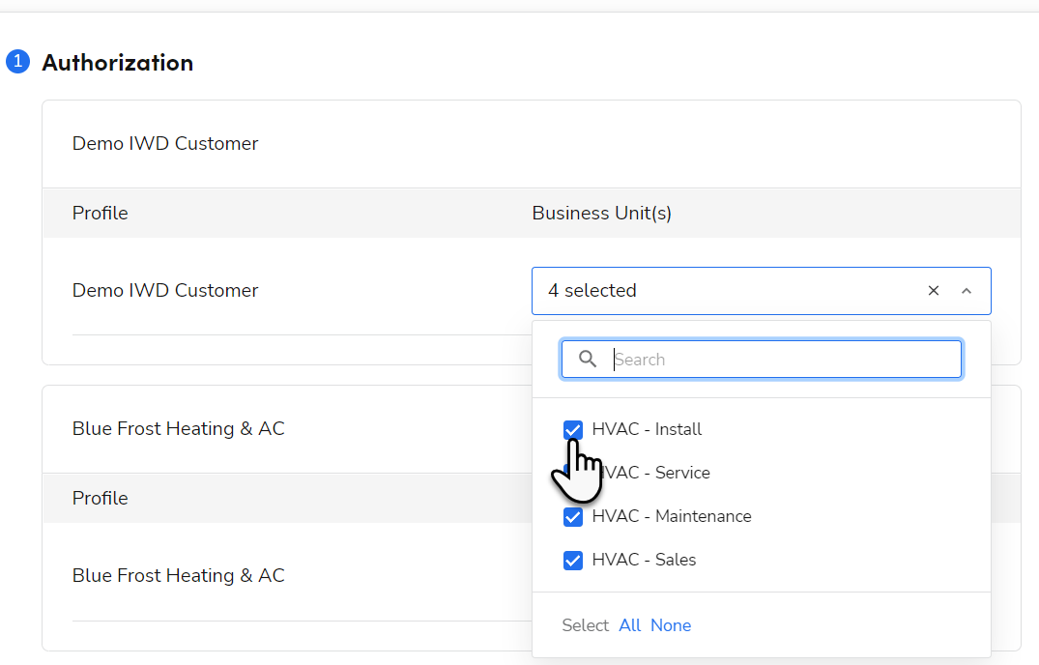1039x665 pixels.
Task: Deselect the HVAC - Sales checkbox
Action: coord(573,560)
